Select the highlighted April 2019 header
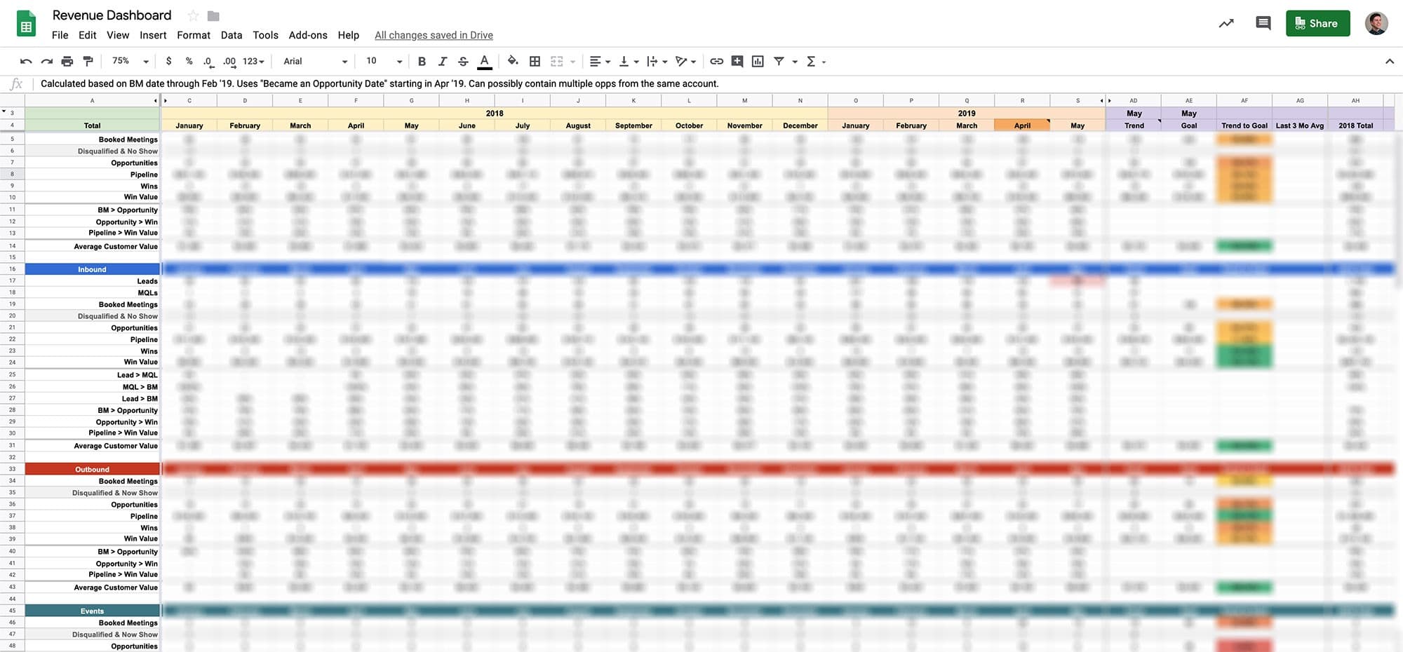Image resolution: width=1403 pixels, height=652 pixels. pos(1022,125)
